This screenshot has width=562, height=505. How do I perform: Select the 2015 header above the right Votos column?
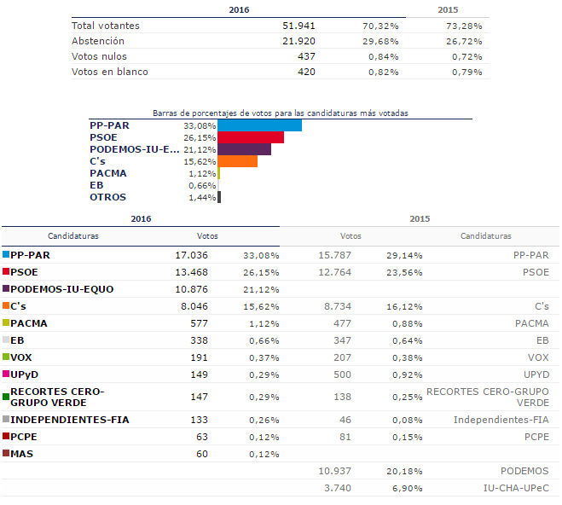click(420, 219)
